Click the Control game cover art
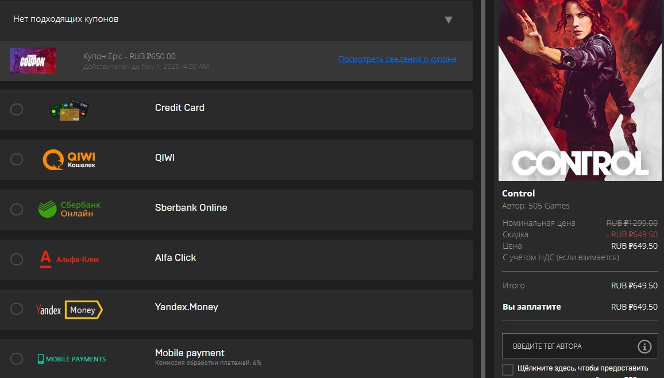Image resolution: width=664 pixels, height=378 pixels. tap(580, 90)
